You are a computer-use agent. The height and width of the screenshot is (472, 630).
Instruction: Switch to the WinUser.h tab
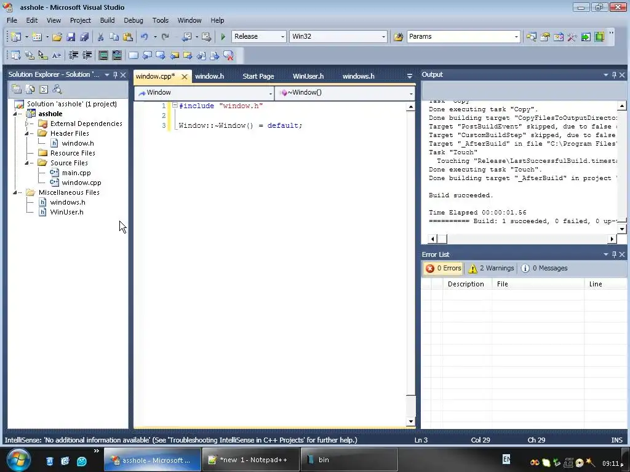point(308,76)
